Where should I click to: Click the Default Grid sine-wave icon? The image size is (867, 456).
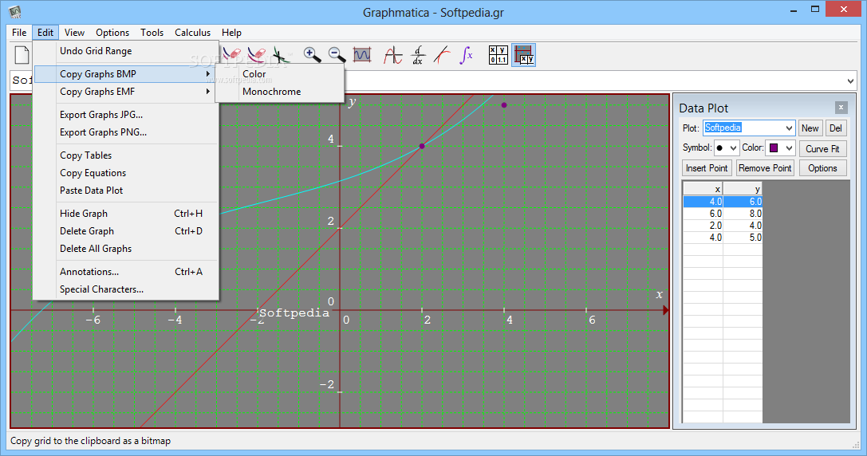coord(362,55)
